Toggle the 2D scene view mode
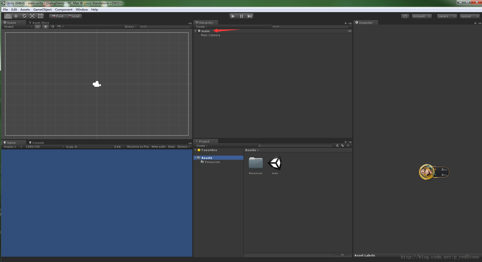 point(38,27)
